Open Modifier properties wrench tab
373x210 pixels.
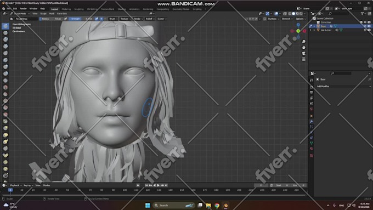coord(312,121)
